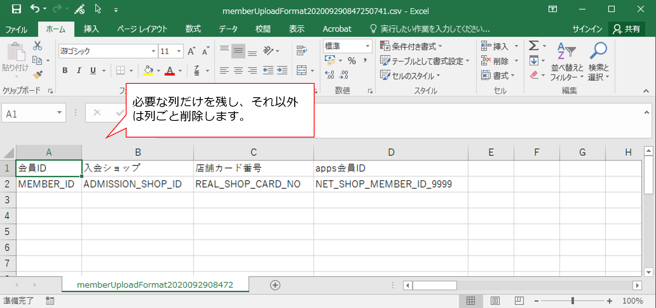Expand the font size dropdown
Screen dimensions: 656x308
click(179, 51)
